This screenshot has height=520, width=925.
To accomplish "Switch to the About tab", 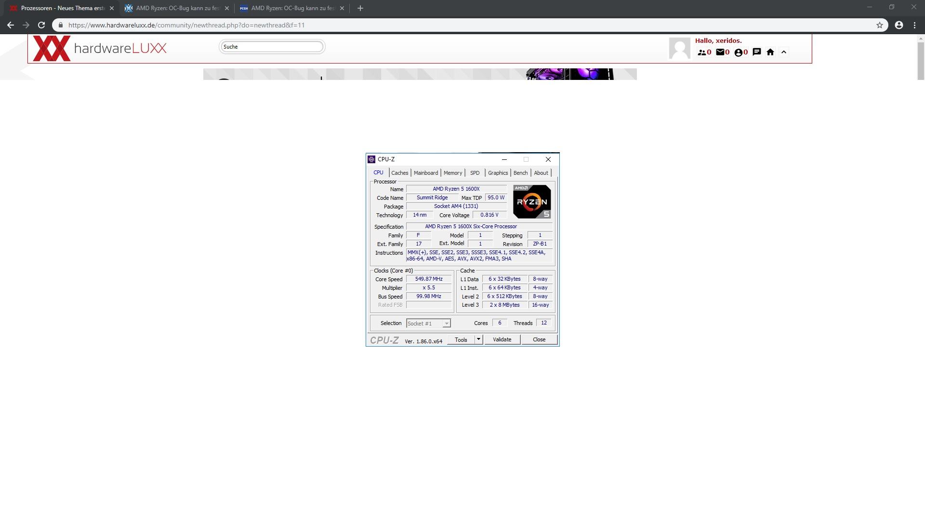I will pyautogui.click(x=541, y=173).
